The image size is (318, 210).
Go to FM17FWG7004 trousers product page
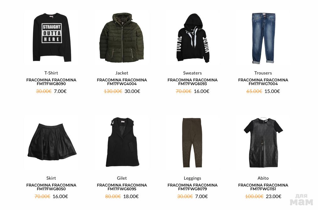click(263, 82)
